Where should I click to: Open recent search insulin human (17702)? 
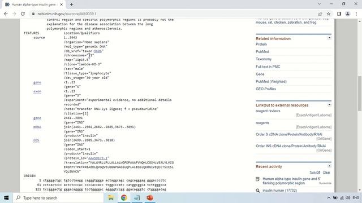click(279, 191)
